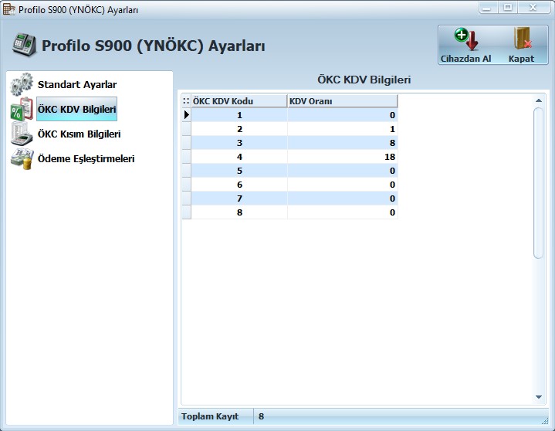This screenshot has width=555, height=431.
Task: Click the grid corner selector with dots
Action: pos(186,101)
